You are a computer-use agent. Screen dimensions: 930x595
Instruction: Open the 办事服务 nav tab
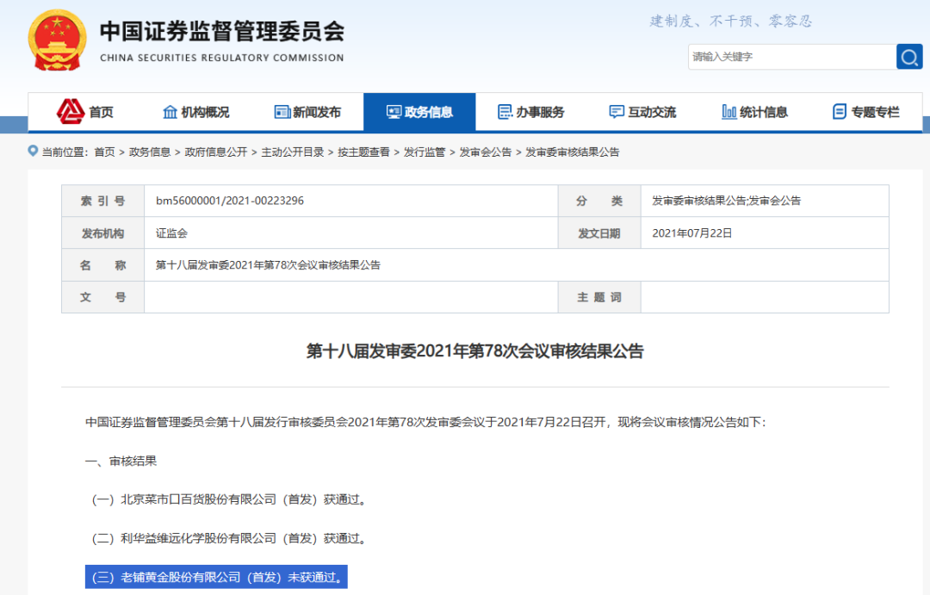coord(530,112)
